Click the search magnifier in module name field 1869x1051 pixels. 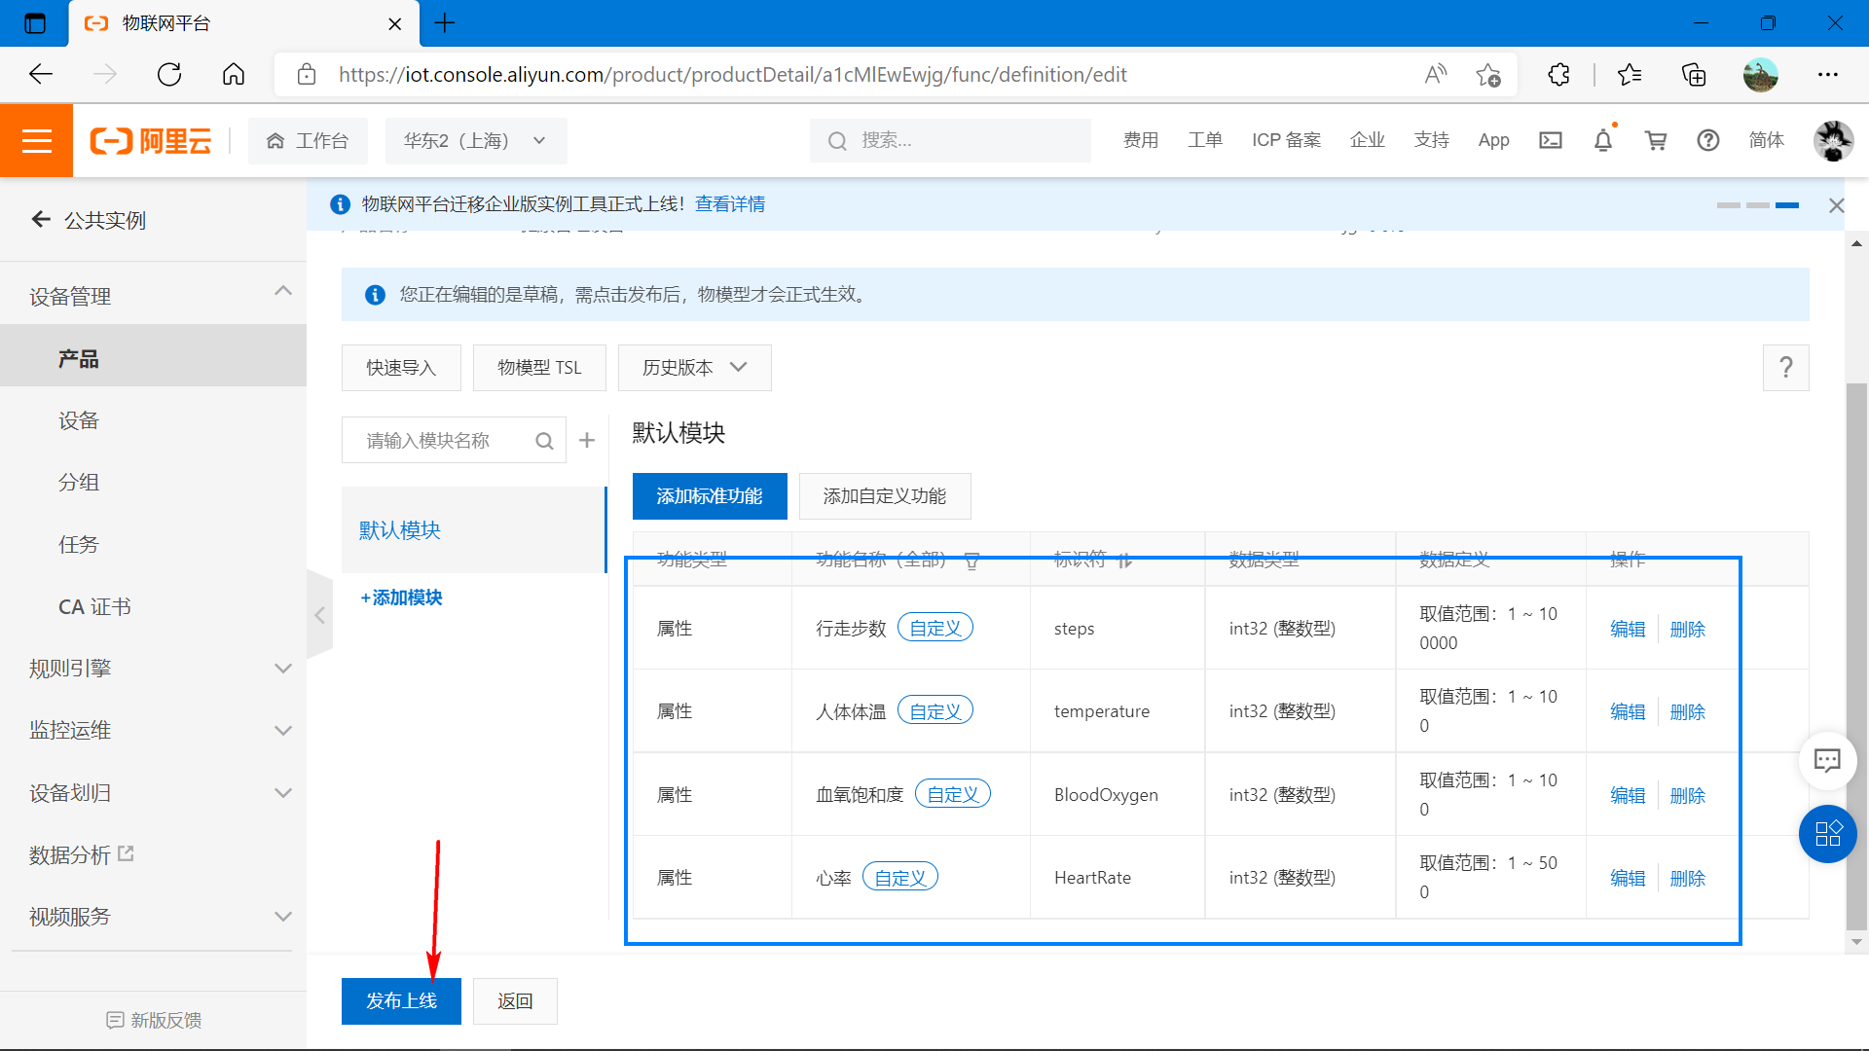(544, 441)
